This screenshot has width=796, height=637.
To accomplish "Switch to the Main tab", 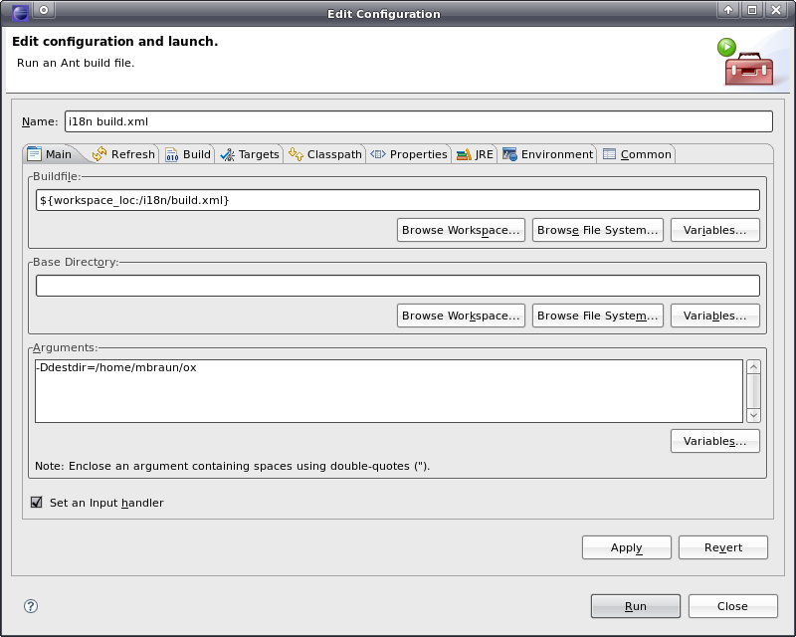I will (49, 154).
